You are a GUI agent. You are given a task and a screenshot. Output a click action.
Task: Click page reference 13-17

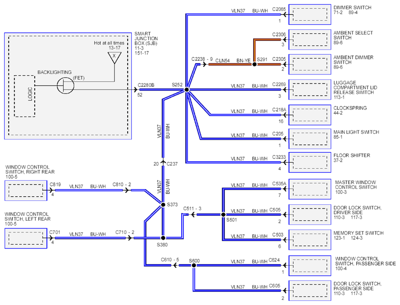[x=114, y=48]
